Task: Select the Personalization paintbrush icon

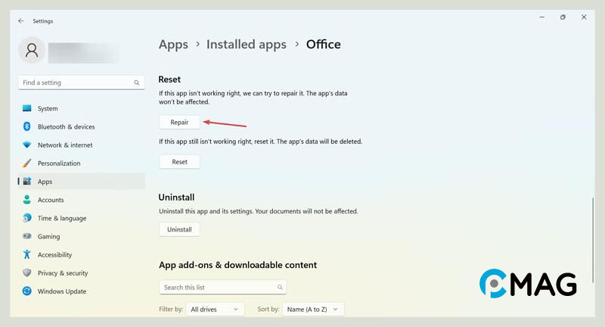Action: [27, 163]
